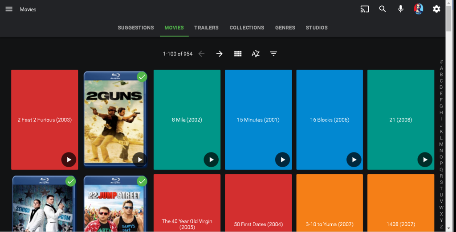Image resolution: width=456 pixels, height=232 pixels.
Task: Switch to the Genres tab
Action: click(x=285, y=28)
